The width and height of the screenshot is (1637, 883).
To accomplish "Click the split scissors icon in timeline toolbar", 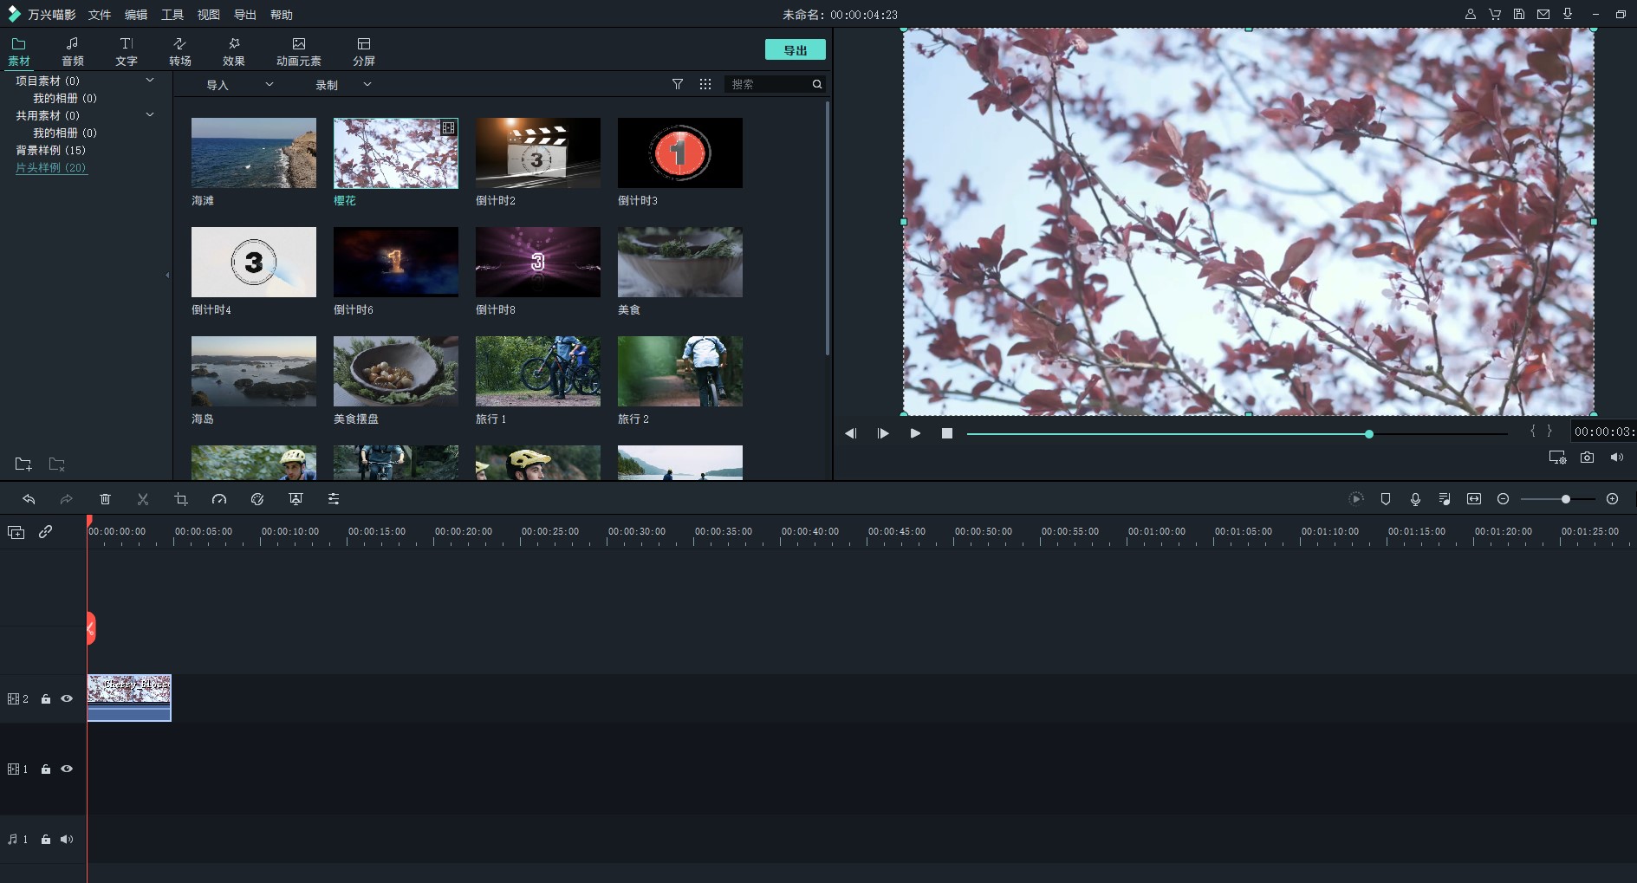I will (143, 499).
